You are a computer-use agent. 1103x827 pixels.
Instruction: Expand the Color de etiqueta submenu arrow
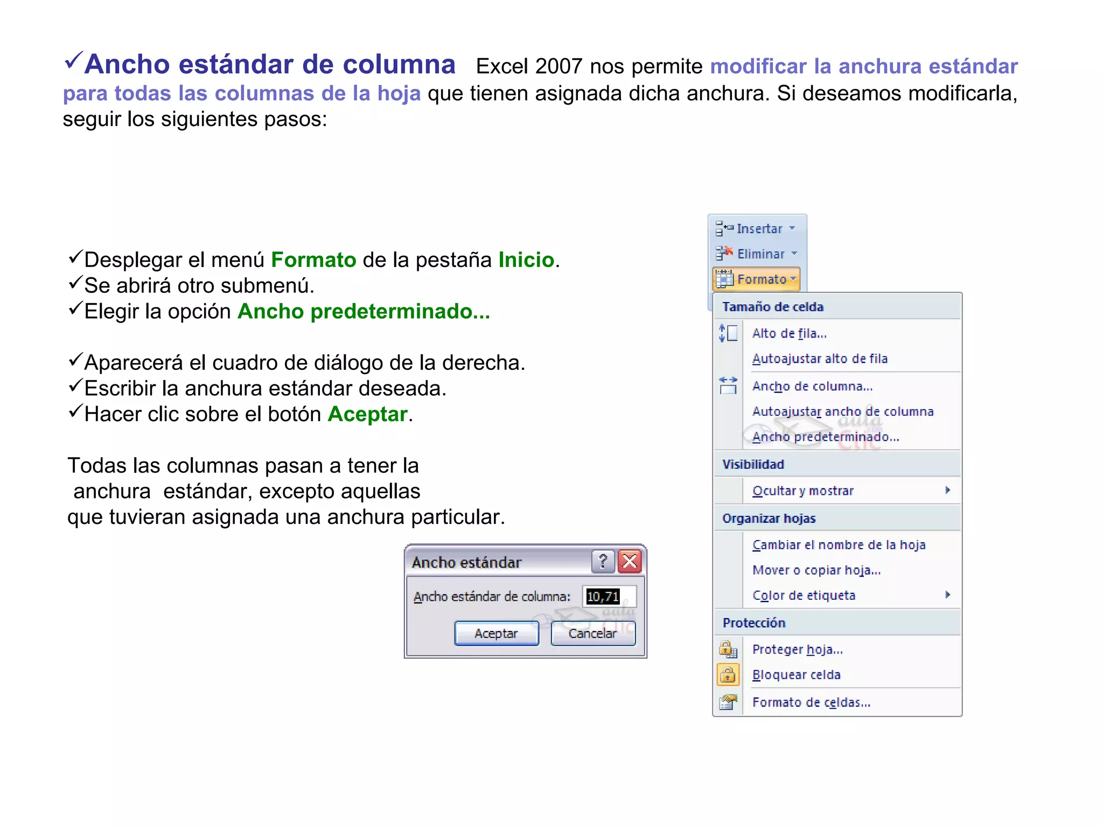coord(948,595)
